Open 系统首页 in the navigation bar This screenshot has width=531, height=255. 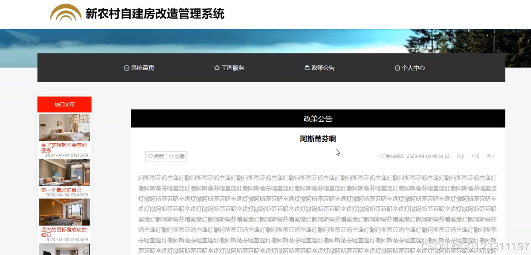(139, 68)
